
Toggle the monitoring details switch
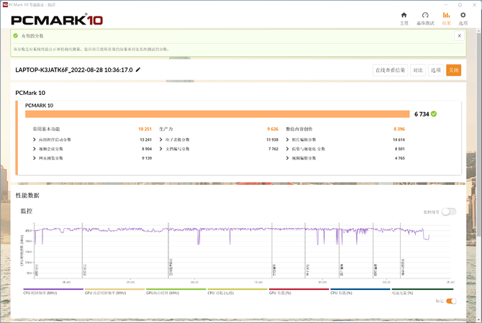(449, 211)
